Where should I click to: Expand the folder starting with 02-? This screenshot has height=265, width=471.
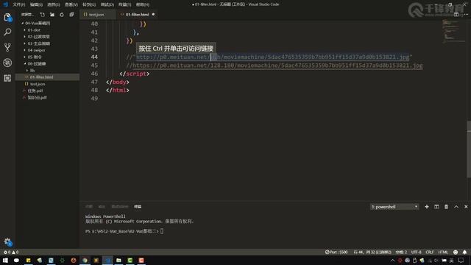[x=38, y=37]
